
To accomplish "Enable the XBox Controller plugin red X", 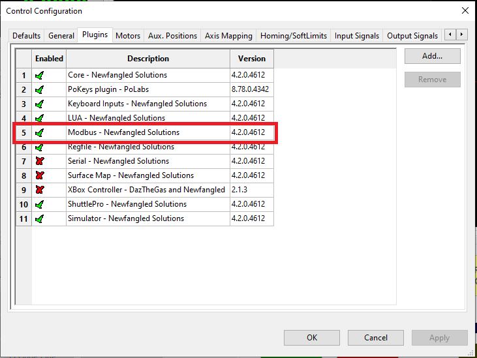I will click(x=40, y=190).
